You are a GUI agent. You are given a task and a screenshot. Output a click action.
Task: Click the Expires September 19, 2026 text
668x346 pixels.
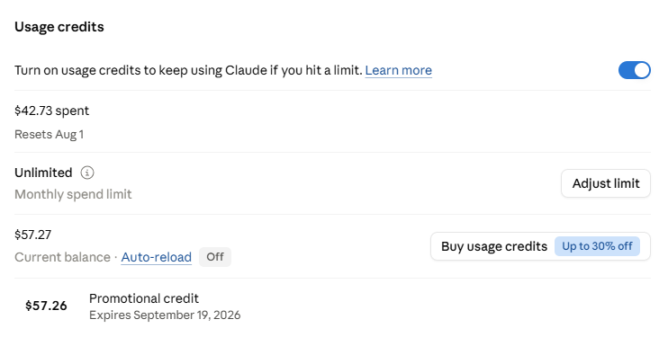pos(165,315)
